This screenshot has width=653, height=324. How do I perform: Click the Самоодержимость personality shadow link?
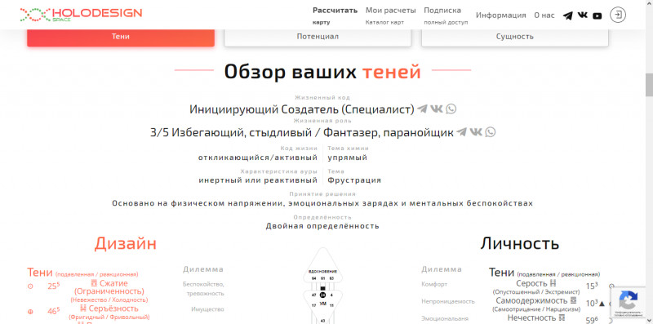point(532,300)
